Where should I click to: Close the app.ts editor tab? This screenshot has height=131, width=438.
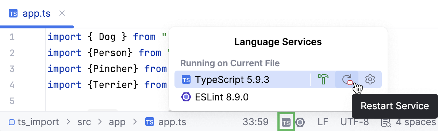[62, 13]
